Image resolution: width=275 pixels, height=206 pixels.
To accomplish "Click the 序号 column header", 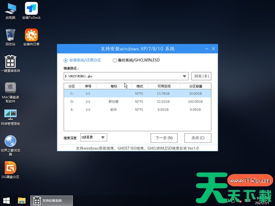I will pyautogui.click(x=88, y=86).
